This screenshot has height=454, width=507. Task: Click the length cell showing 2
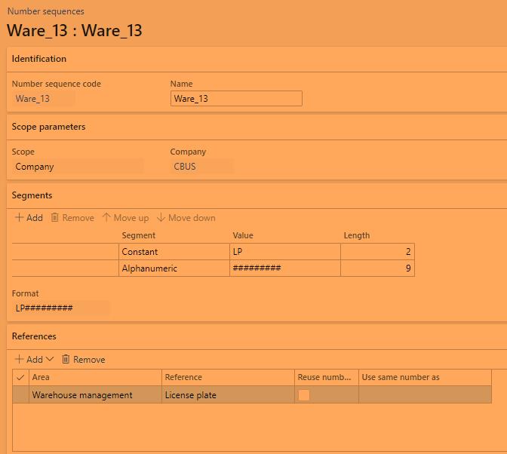[377, 252]
